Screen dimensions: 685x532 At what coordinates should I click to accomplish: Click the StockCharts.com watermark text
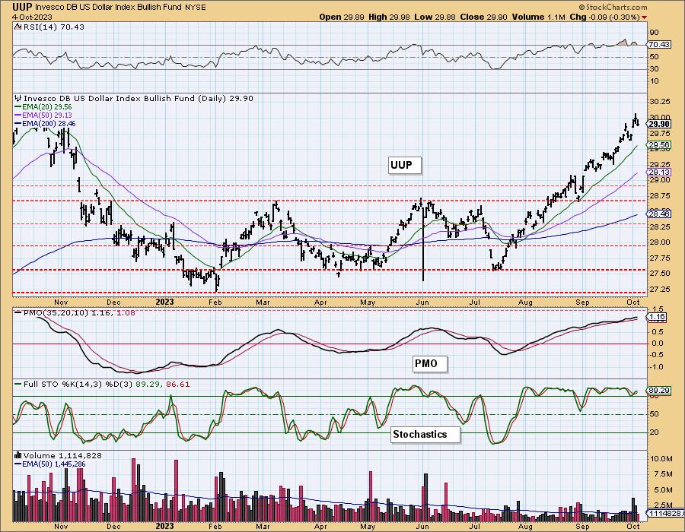tap(613, 7)
